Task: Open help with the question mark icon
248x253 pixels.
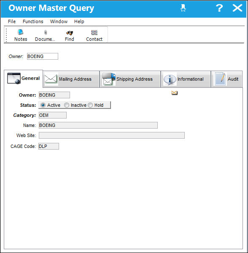Action: 219,8
